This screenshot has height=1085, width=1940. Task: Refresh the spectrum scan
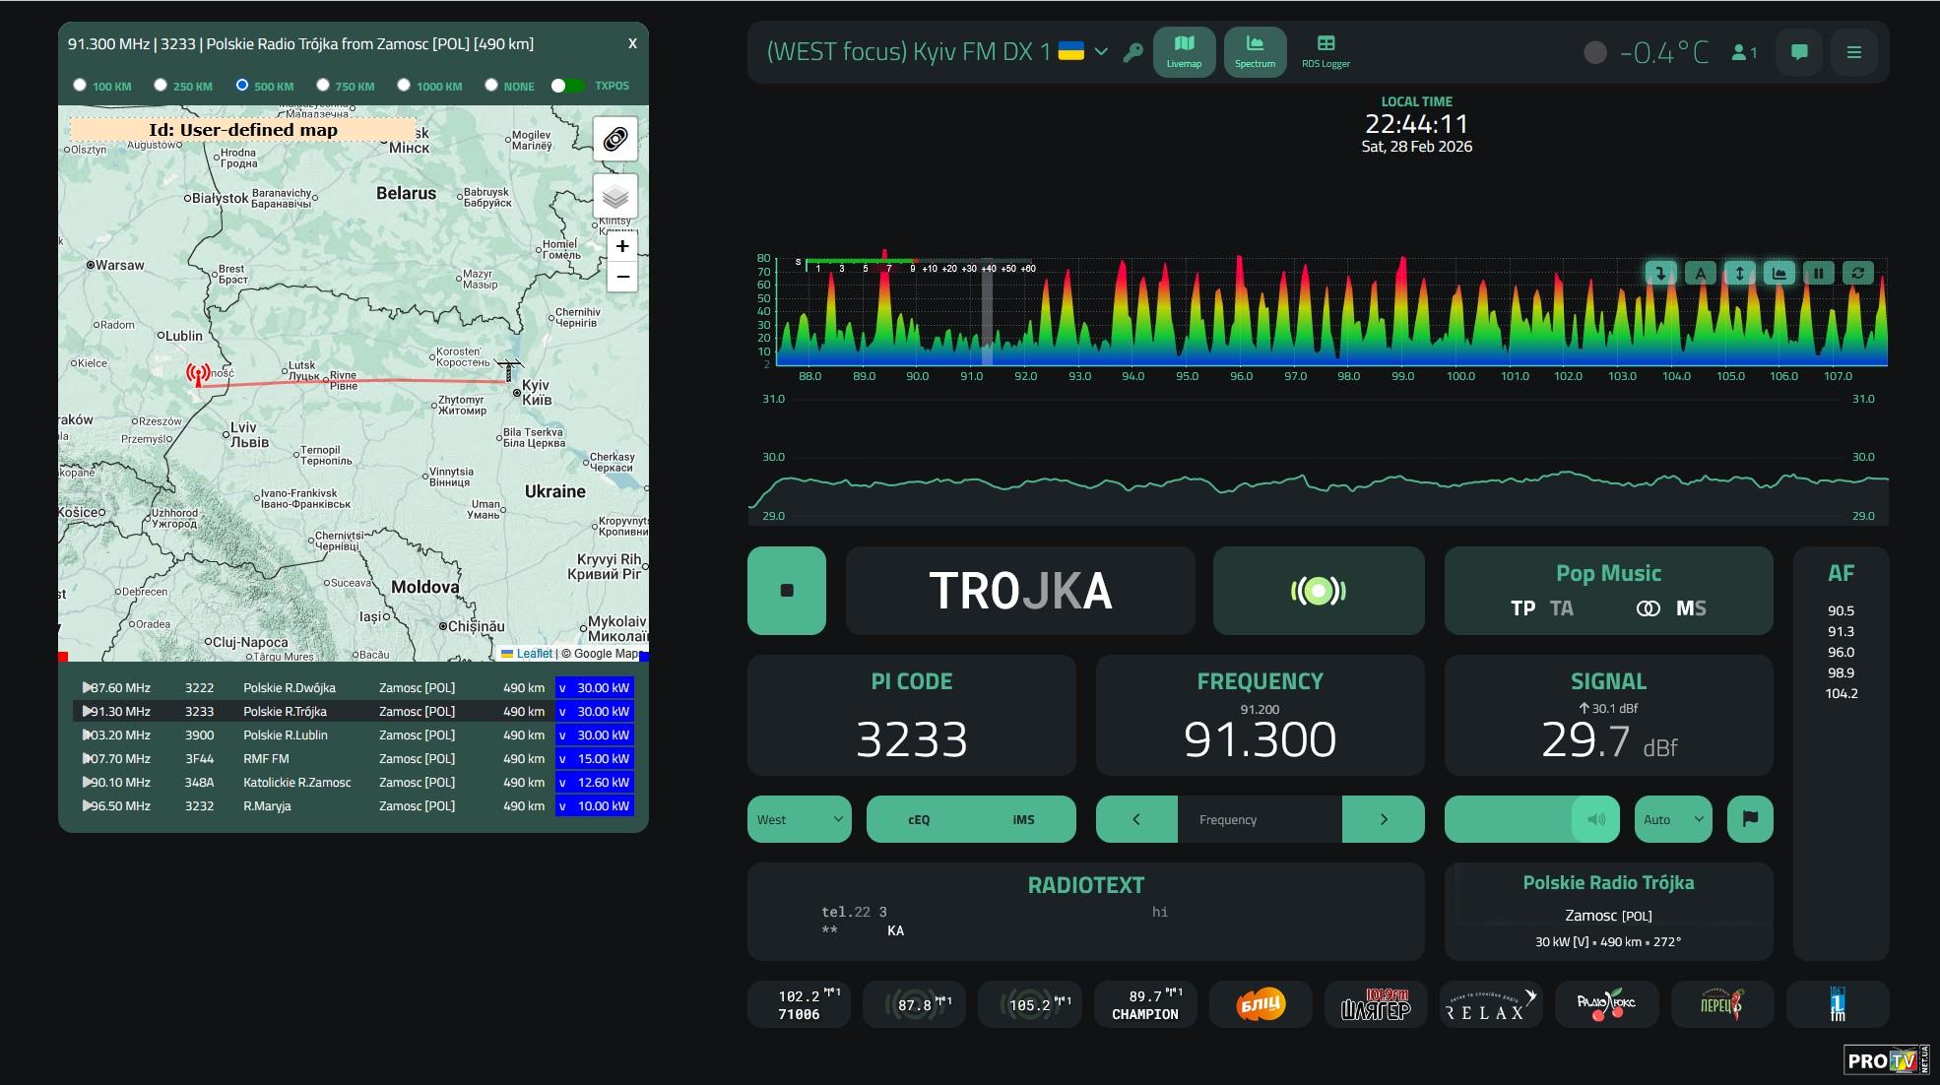pos(1857,274)
